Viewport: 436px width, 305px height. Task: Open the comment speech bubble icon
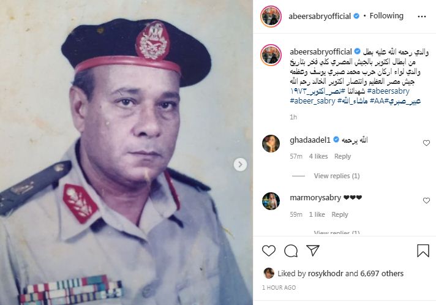pyautogui.click(x=291, y=250)
